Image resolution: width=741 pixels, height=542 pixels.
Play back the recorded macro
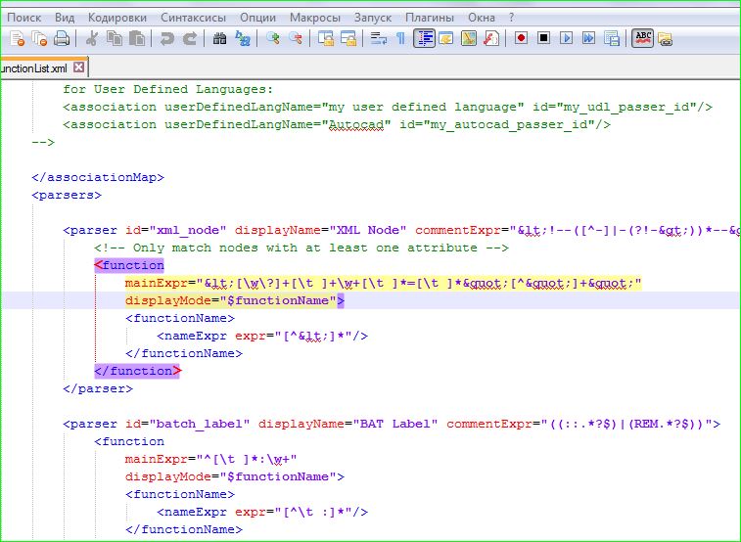point(566,38)
